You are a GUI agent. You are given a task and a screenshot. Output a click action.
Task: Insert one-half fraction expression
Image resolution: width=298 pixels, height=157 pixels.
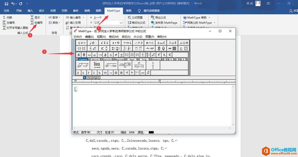tap(153, 65)
